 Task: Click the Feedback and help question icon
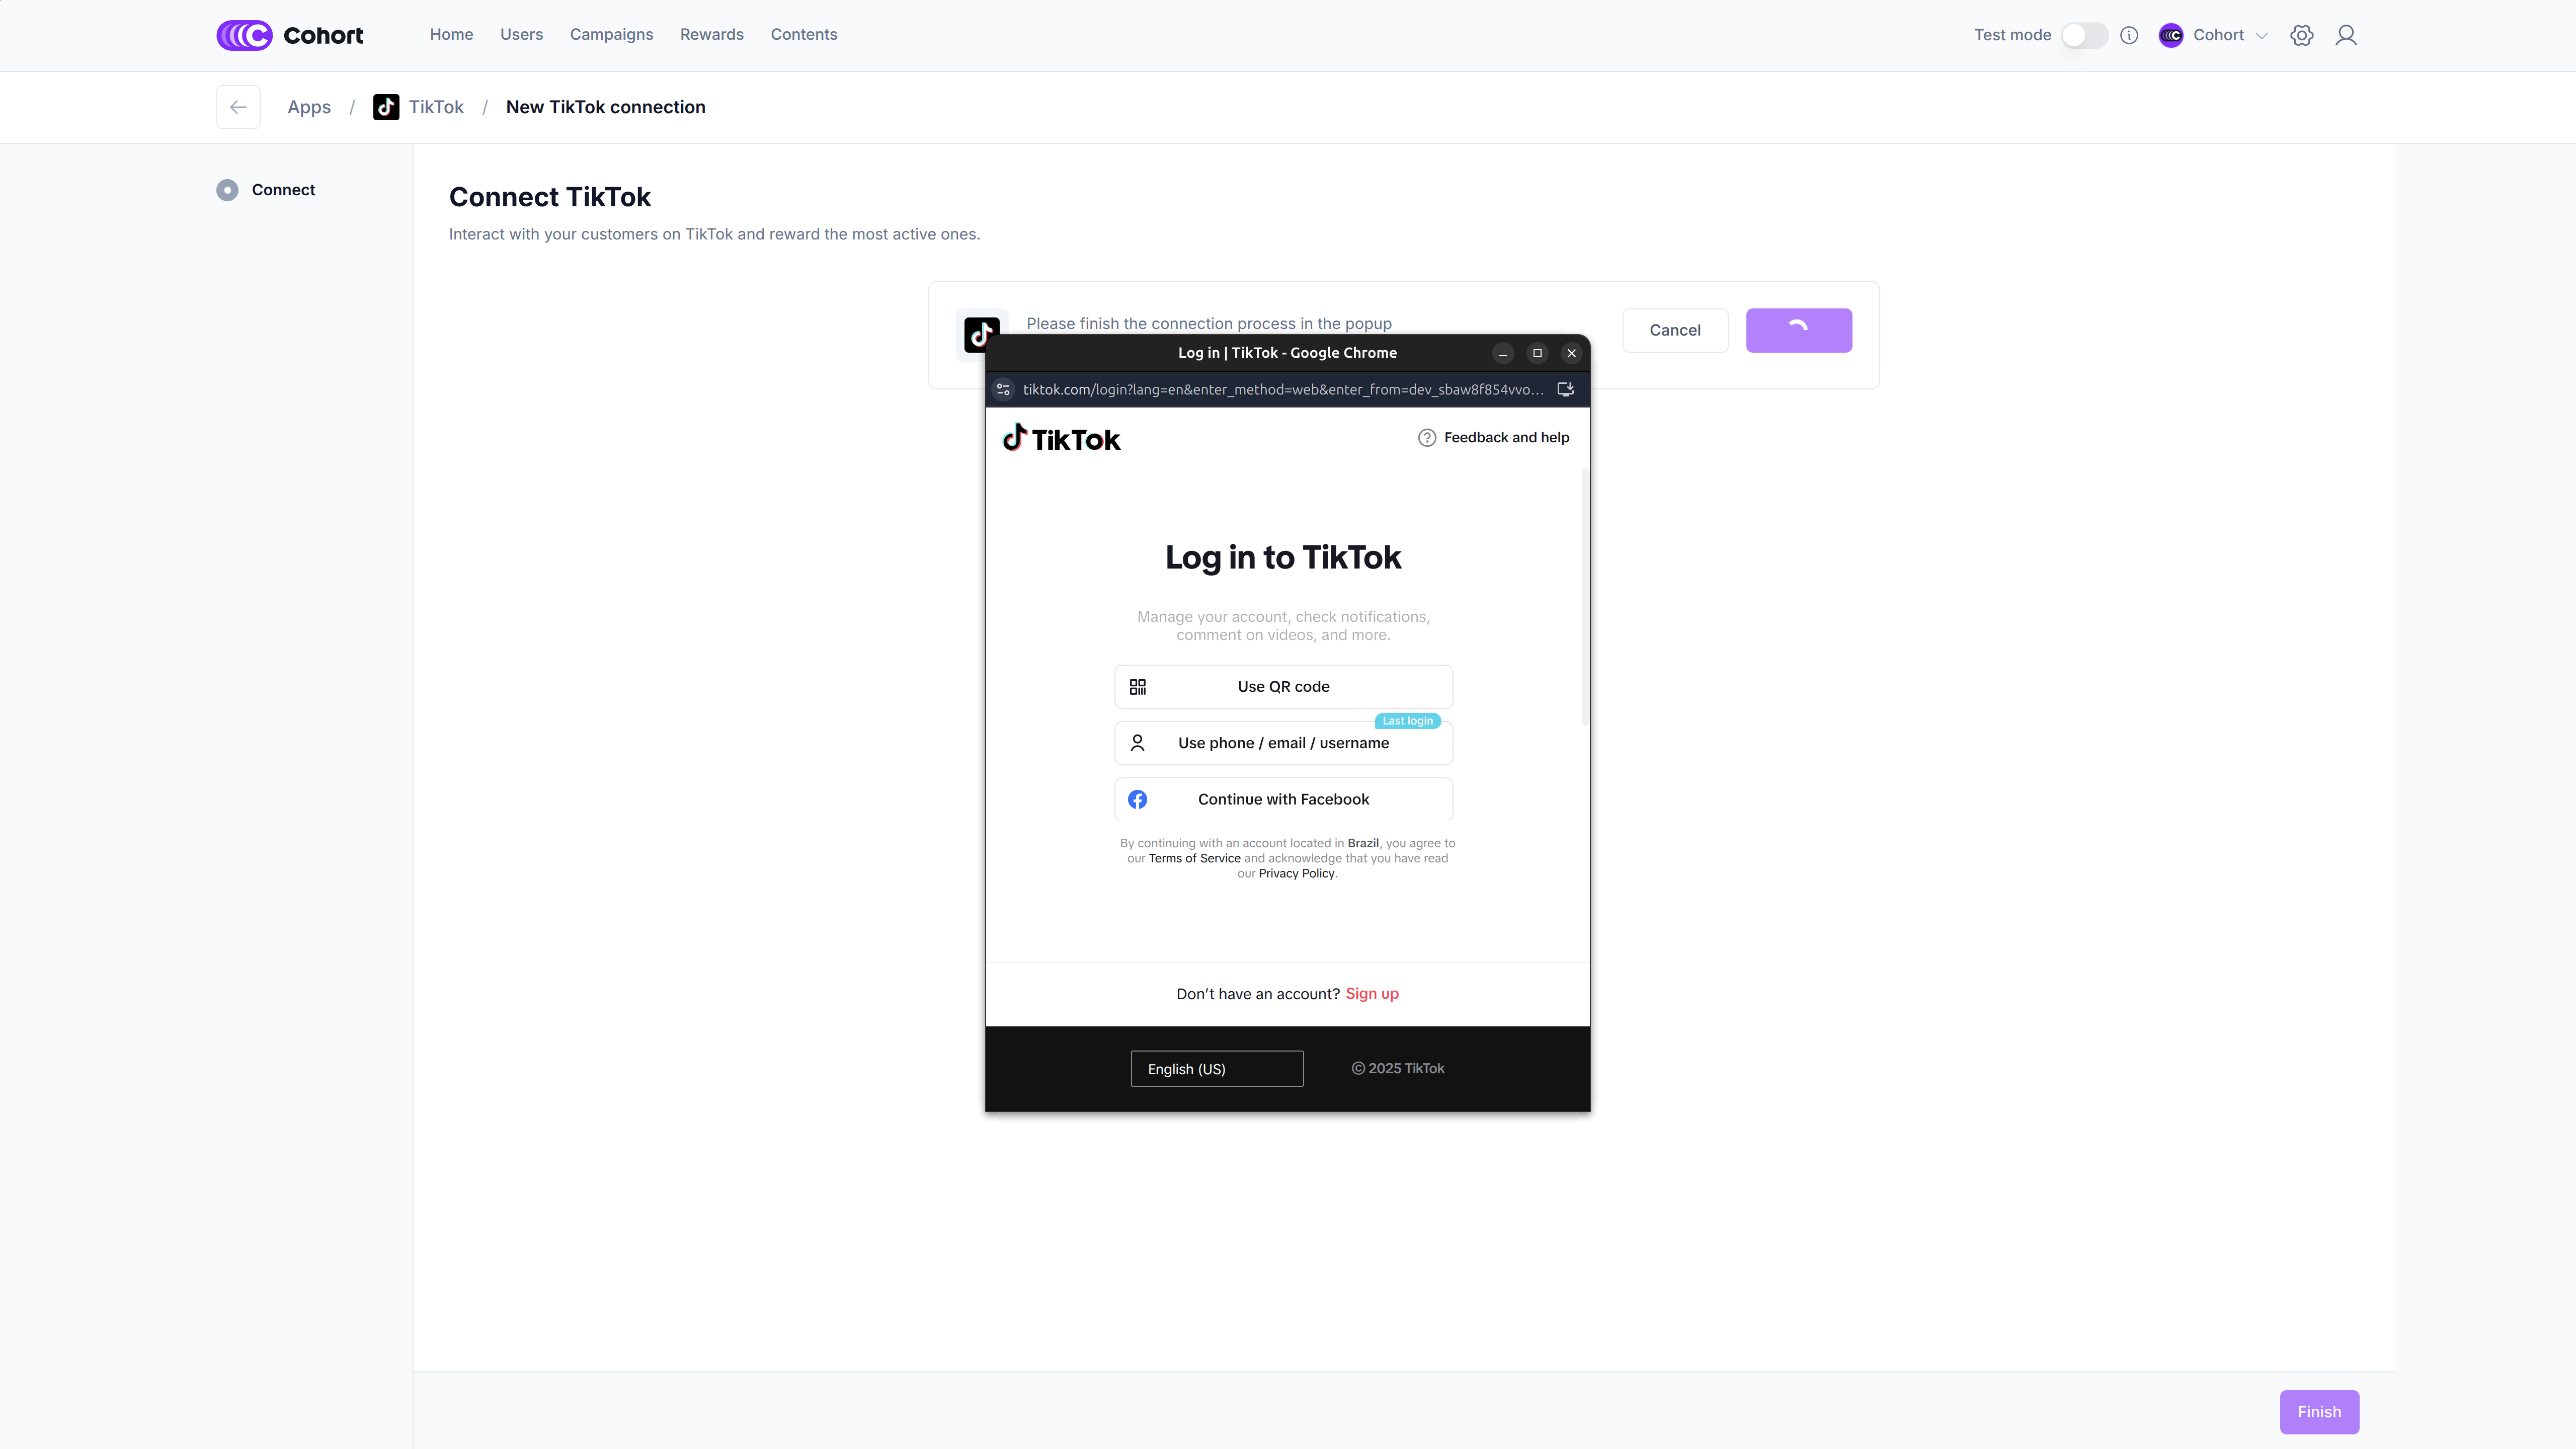[1427, 437]
